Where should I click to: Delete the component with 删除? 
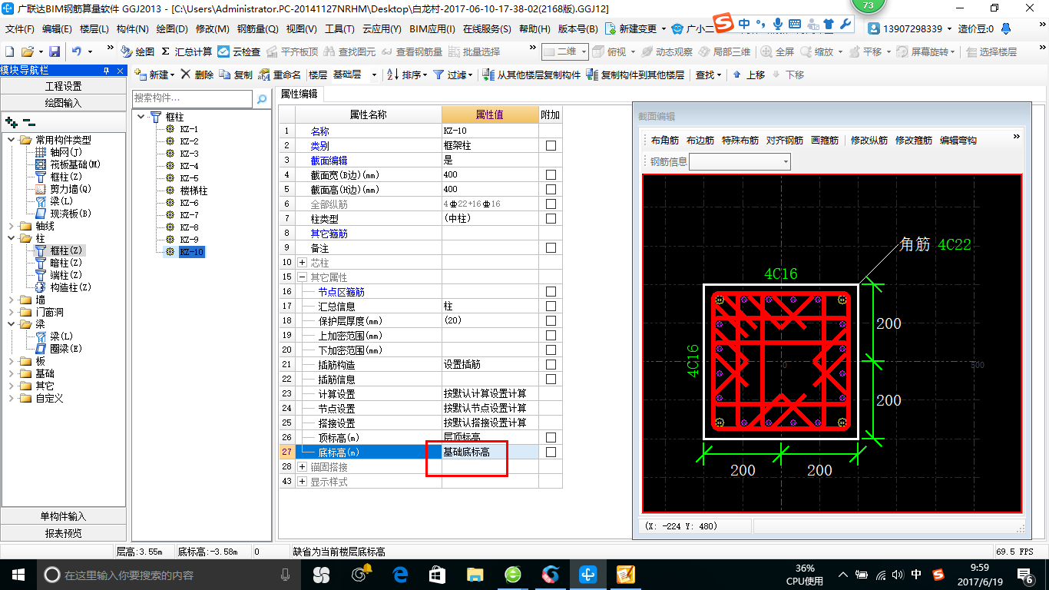[x=197, y=75]
